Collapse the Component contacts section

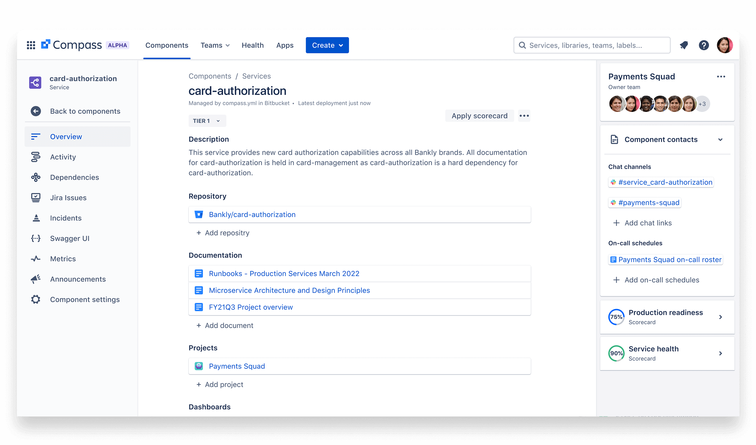point(720,140)
